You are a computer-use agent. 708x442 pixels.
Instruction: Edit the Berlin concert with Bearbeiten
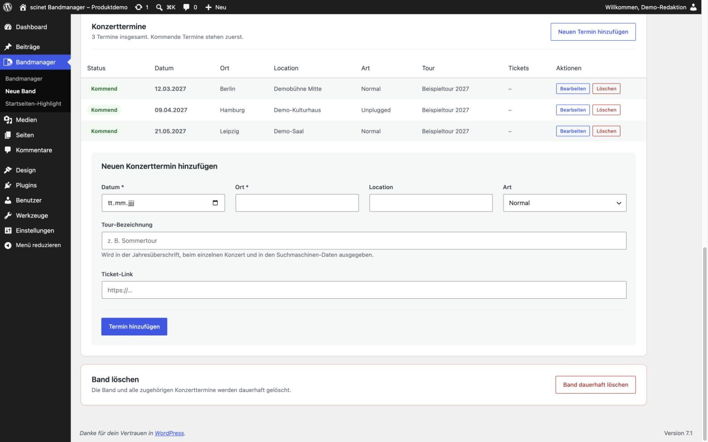point(573,89)
